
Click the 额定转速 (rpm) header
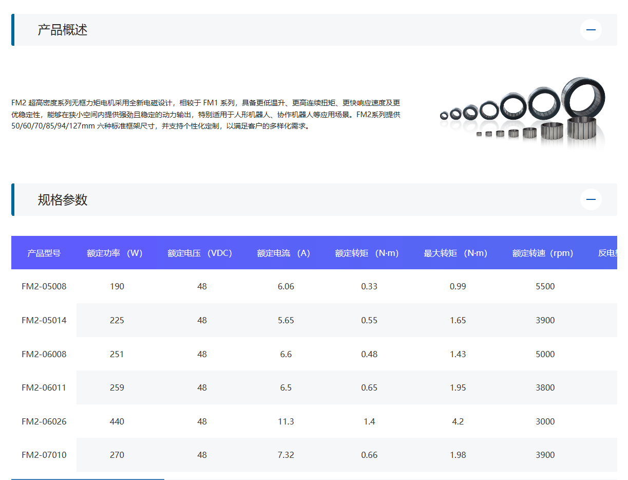tap(542, 253)
